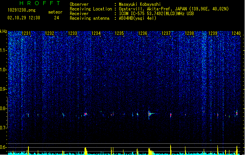Screen dimensions: 245x155
Task: Click the red meteor echo before 1234
Action: tap(85, 114)
